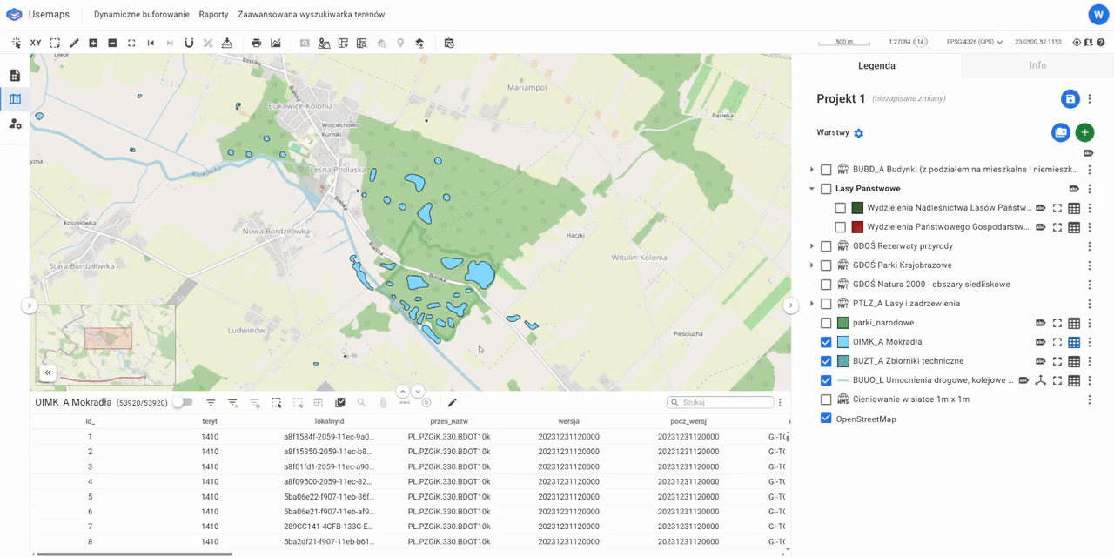Open Zaawansowana wyszukiwarka terenów
The width and height of the screenshot is (1114, 557).
click(x=311, y=15)
